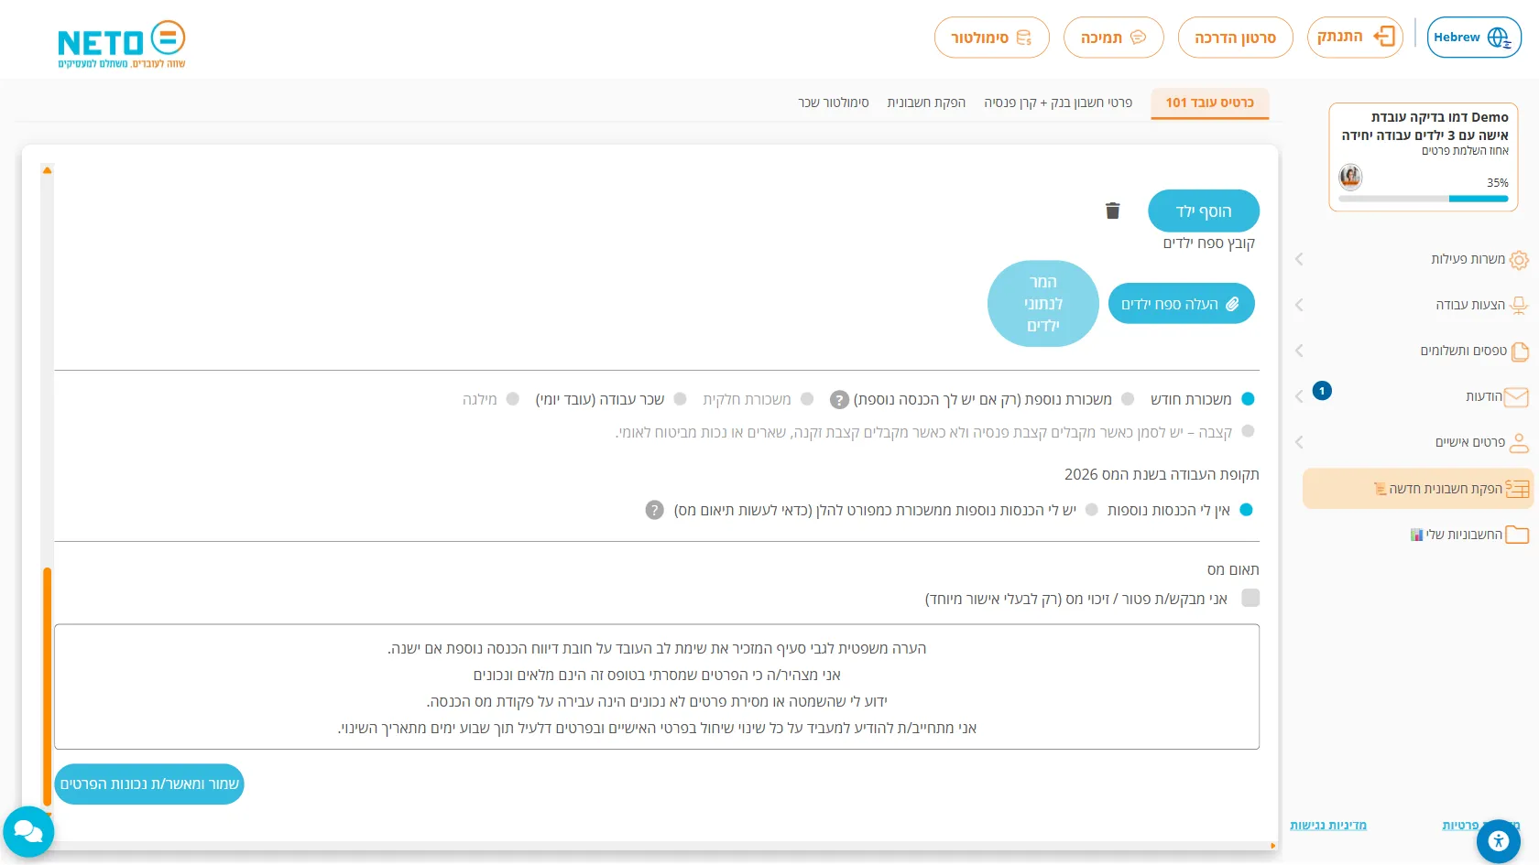Open פרטי חשבון בנק + קרן פנסיה tab

1058,103
